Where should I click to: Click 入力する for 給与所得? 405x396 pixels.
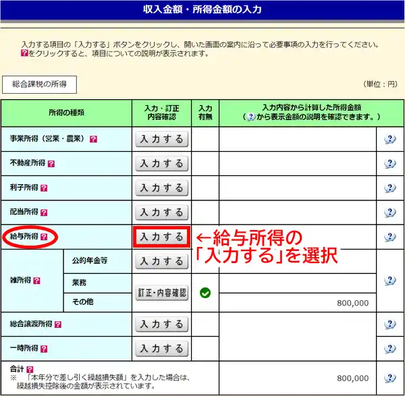pyautogui.click(x=162, y=237)
